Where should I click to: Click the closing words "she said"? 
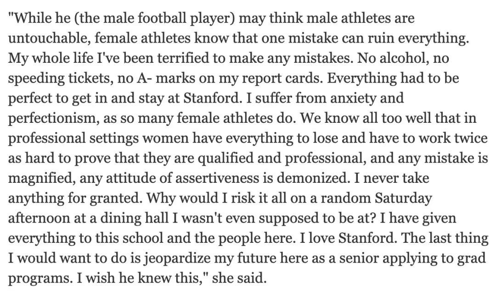(238, 278)
